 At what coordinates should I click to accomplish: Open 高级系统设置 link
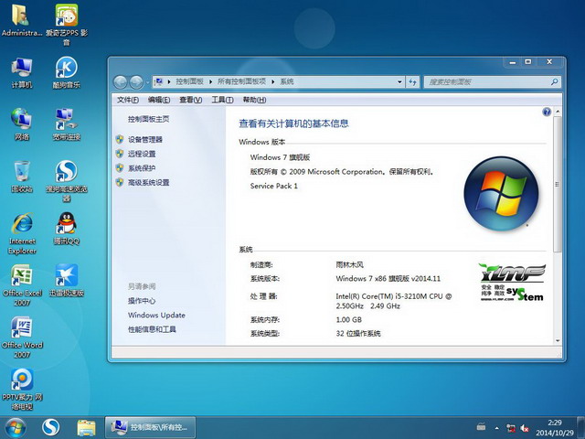148,182
